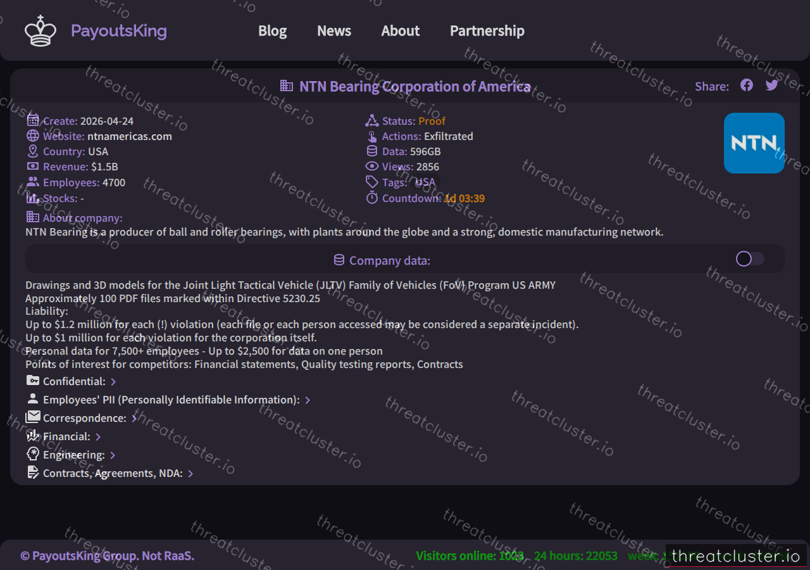This screenshot has height=570, width=810.
Task: Click the stopwatch icon beside Countdown
Action: [x=372, y=198]
